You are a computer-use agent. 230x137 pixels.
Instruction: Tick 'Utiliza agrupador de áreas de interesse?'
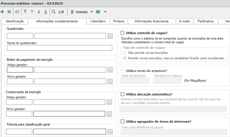click(123, 121)
